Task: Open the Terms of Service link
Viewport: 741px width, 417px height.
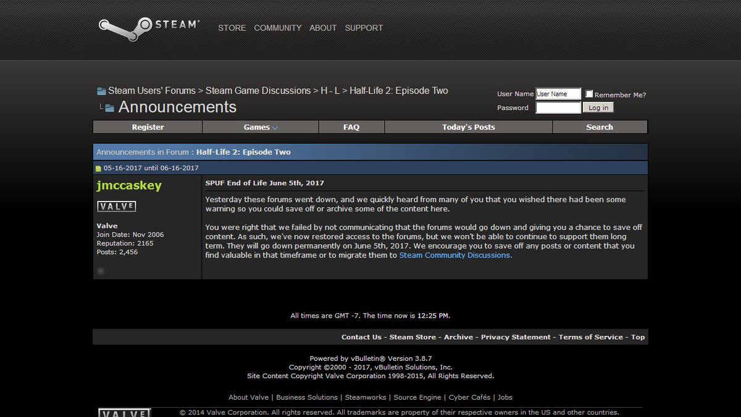Action: pos(591,337)
